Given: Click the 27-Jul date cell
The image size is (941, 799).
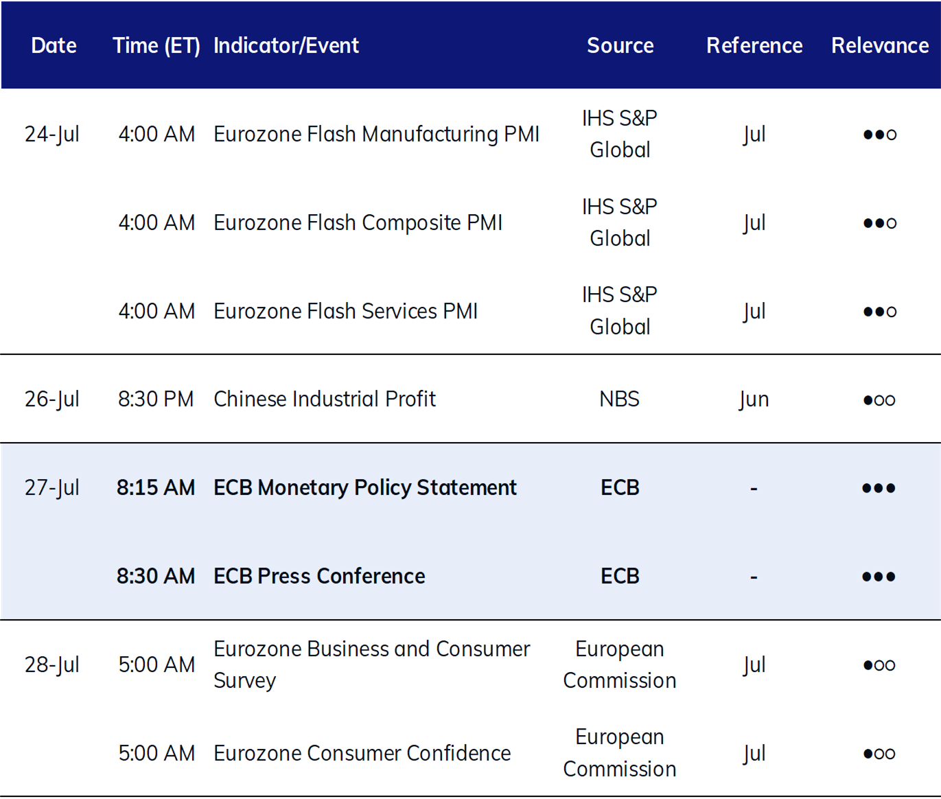Looking at the screenshot, I should (52, 487).
